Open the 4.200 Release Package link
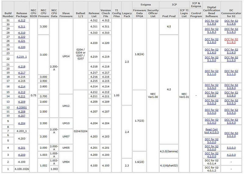 (22, 155)
